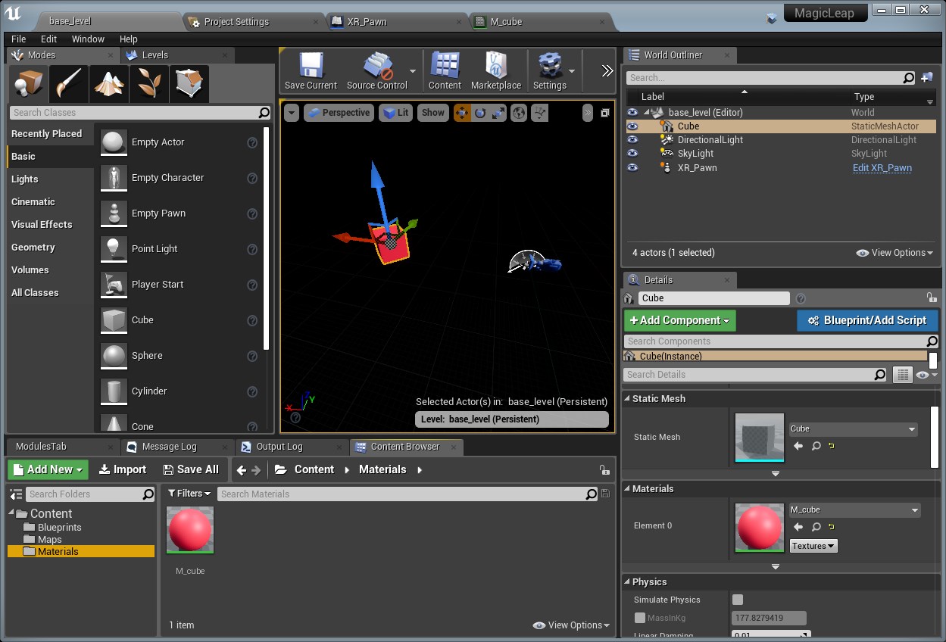Open the M_cube material dropdown
Image resolution: width=946 pixels, height=642 pixels.
coord(855,510)
